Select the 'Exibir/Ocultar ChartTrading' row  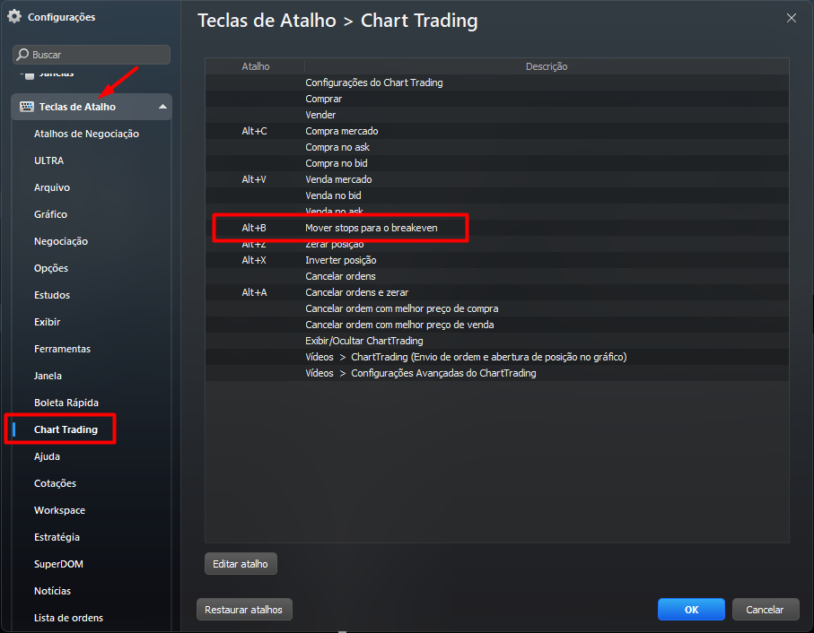coord(497,341)
